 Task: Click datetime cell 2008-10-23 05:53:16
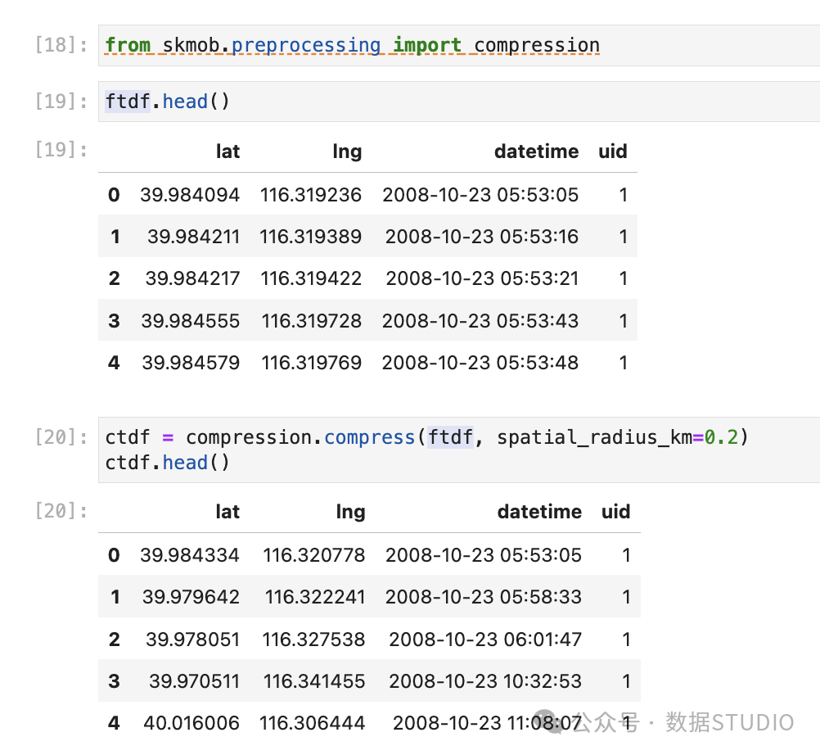click(x=482, y=237)
